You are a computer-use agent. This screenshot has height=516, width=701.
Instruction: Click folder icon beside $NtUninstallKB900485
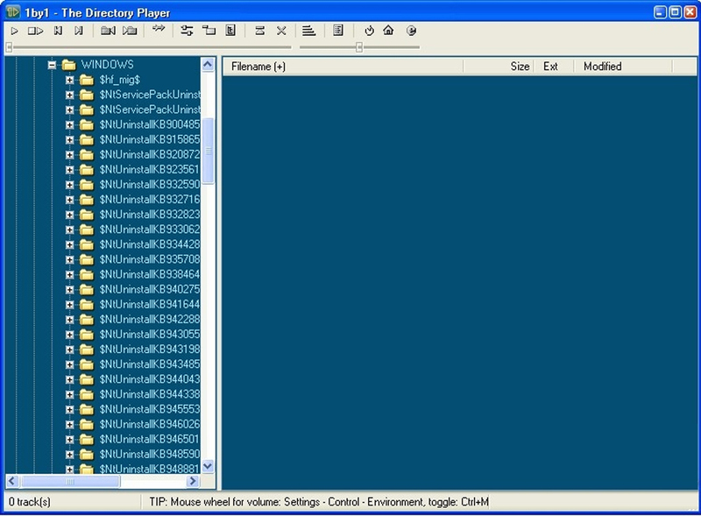(x=87, y=124)
